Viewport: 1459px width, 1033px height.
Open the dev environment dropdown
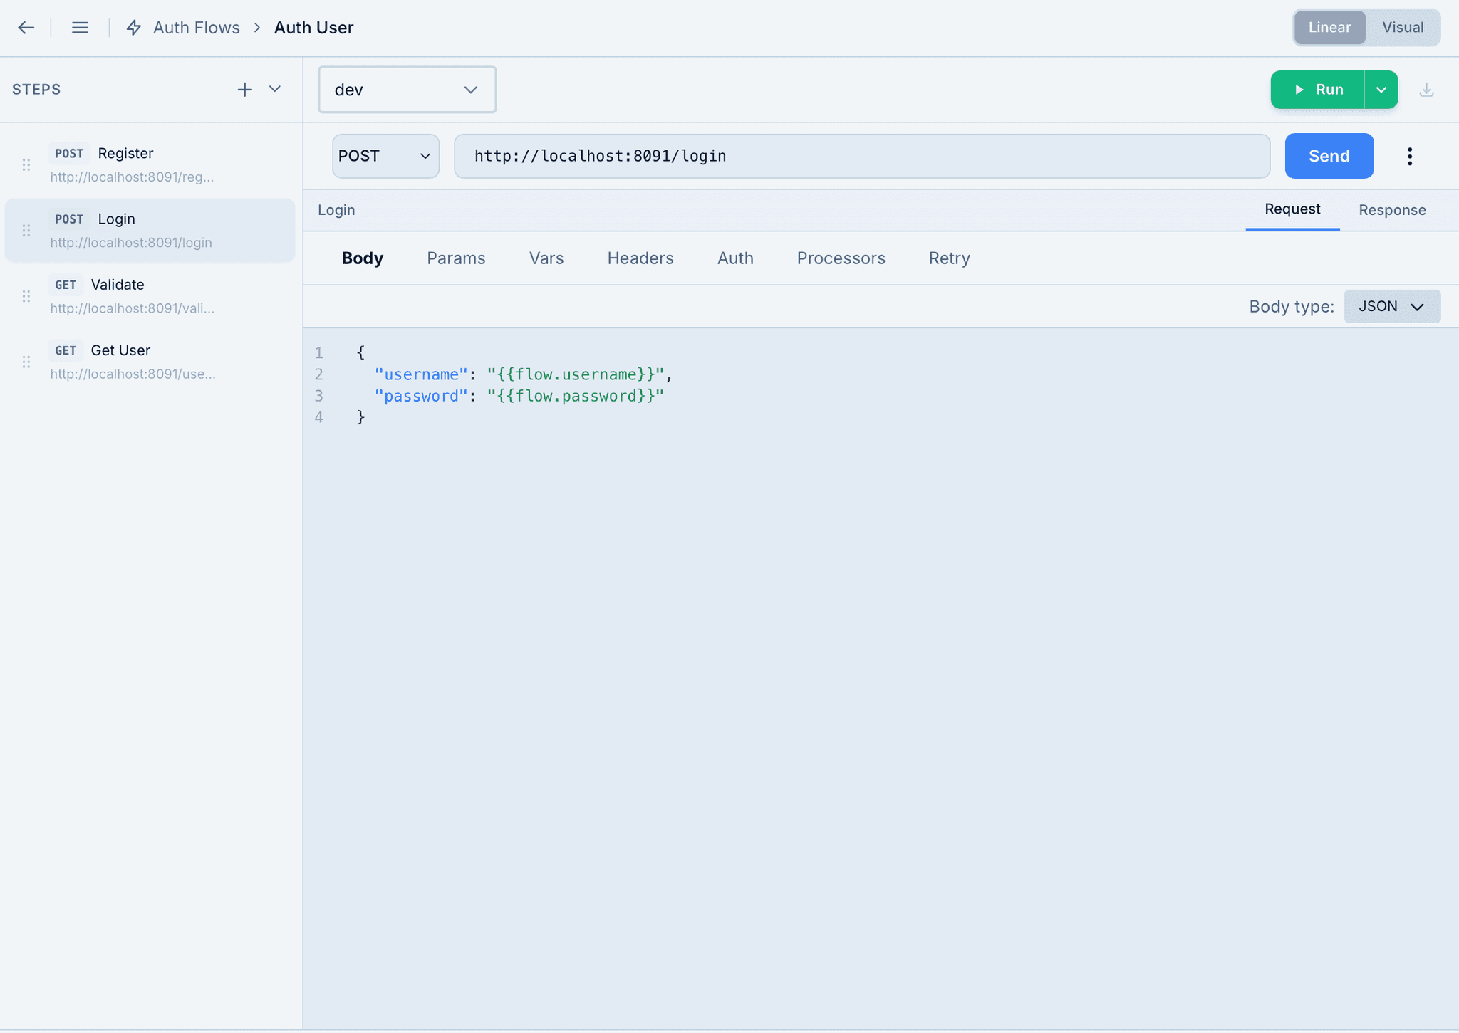[407, 90]
